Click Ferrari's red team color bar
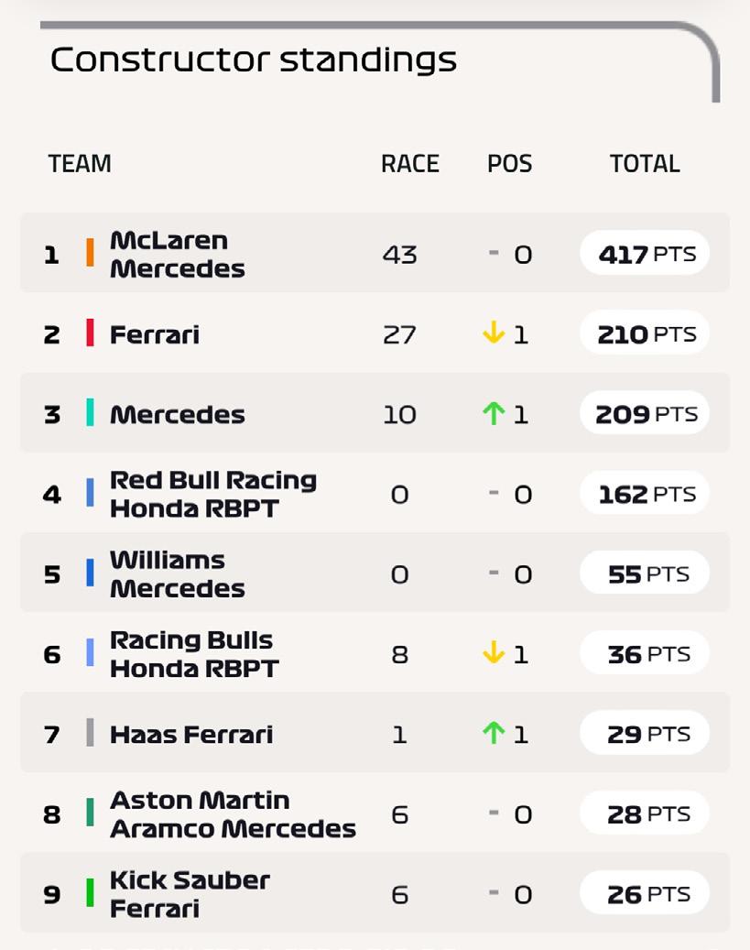This screenshot has width=750, height=950. (x=90, y=333)
